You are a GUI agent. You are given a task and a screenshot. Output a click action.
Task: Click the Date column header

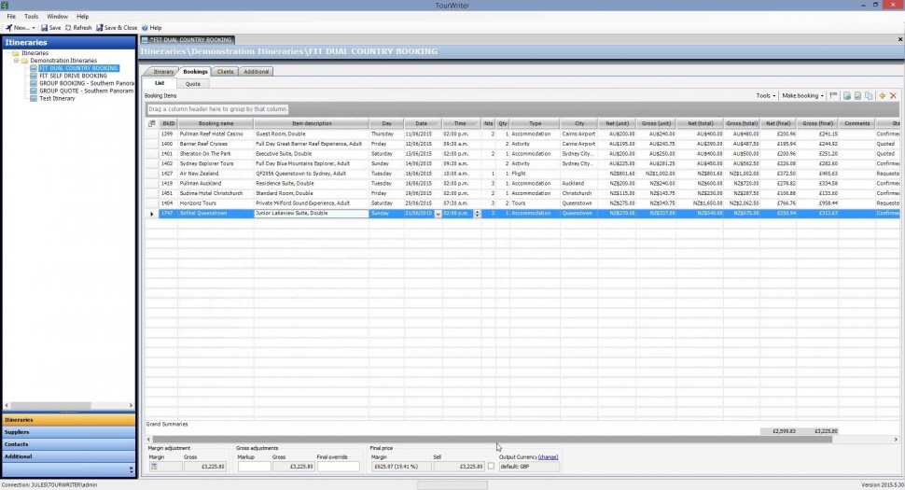(x=423, y=123)
